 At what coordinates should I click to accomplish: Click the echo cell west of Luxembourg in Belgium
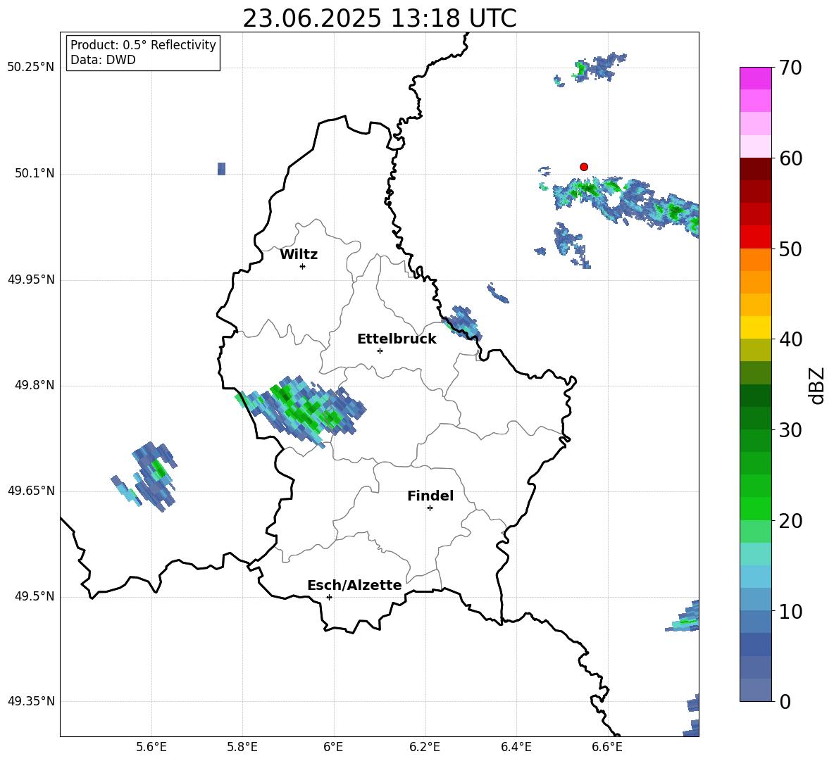click(144, 477)
